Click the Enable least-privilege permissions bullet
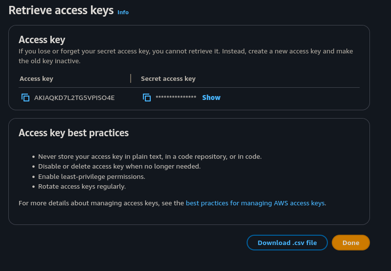 (92, 176)
